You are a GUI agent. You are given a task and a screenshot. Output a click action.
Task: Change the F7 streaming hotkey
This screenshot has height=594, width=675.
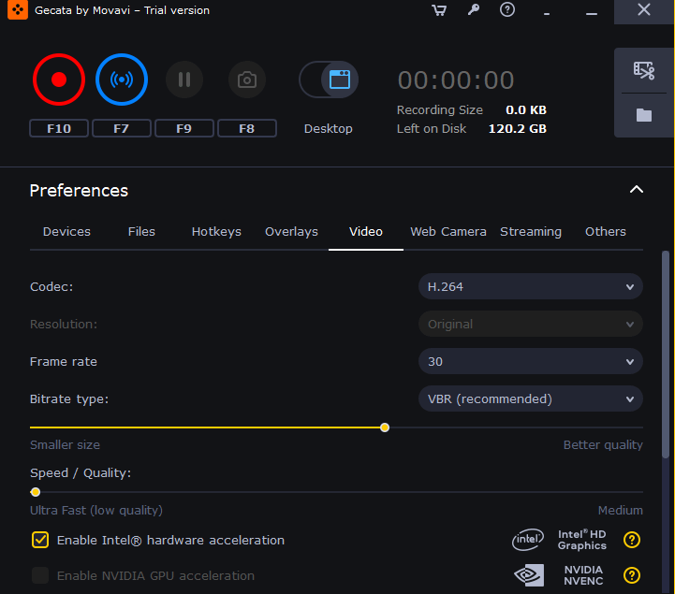(x=122, y=128)
